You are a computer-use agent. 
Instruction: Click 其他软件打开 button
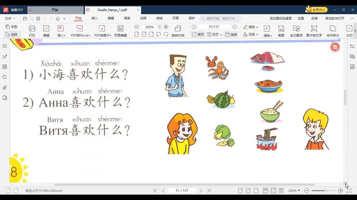[335, 18]
